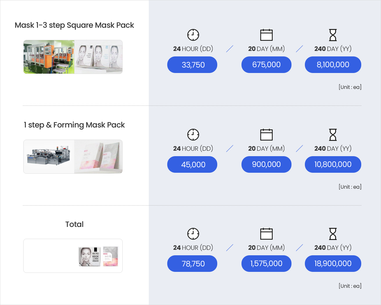The height and width of the screenshot is (305, 381).
Task: Select the 8,100,000 yearly capacity pill
Action: point(333,65)
